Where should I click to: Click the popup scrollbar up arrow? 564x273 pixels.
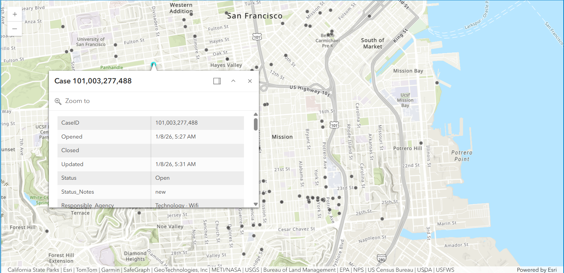point(256,114)
